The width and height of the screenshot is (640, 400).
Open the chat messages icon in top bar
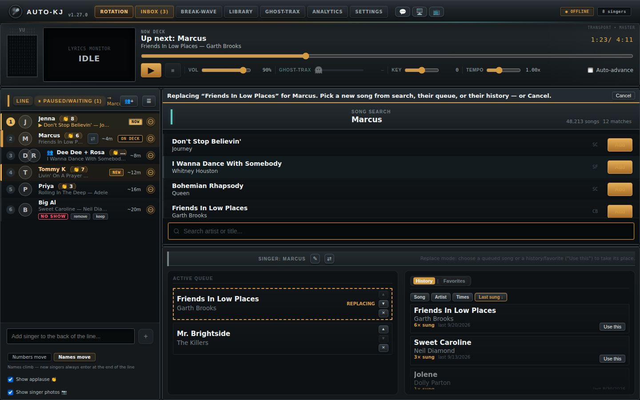[403, 12]
